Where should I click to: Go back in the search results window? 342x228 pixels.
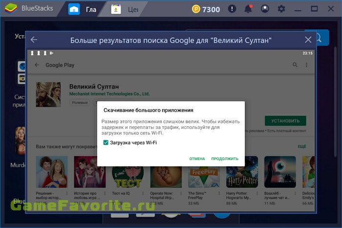[x=34, y=40]
